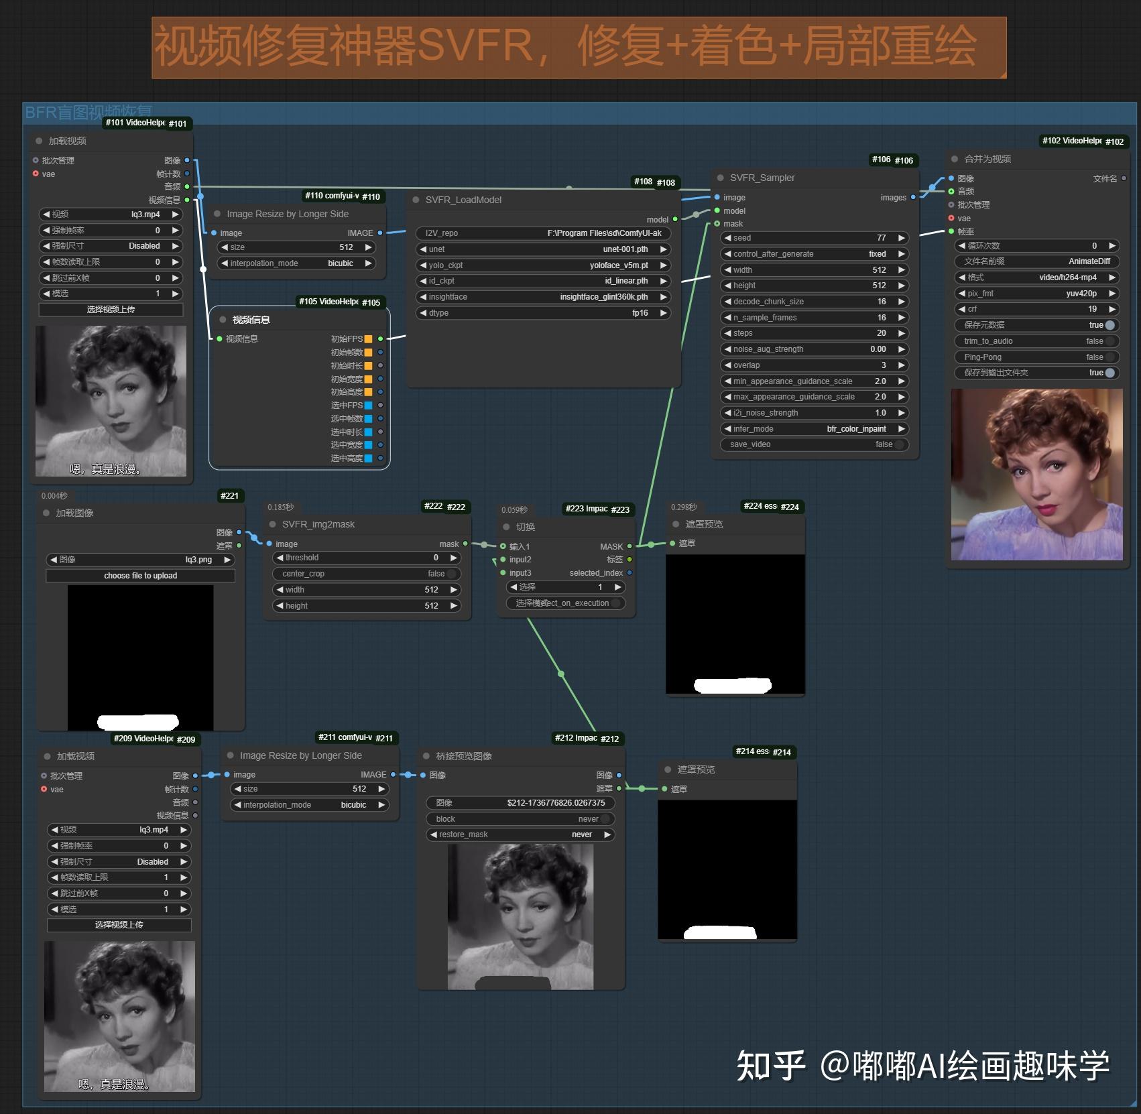The height and width of the screenshot is (1114, 1141).
Task: Click the 遮罩 output port of 加载图像 node
Action: pos(239,545)
